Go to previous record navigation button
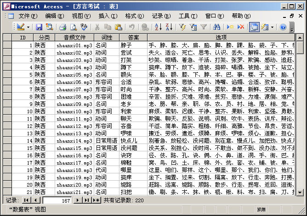This screenshot has height=216, width=307. [x=36, y=200]
